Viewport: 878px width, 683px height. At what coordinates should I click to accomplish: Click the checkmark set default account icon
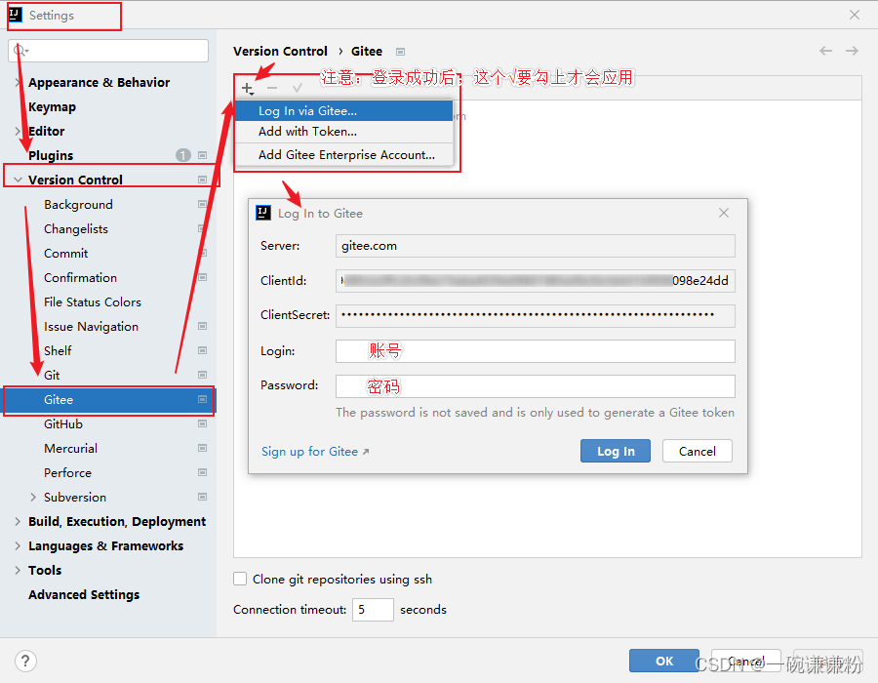(298, 88)
